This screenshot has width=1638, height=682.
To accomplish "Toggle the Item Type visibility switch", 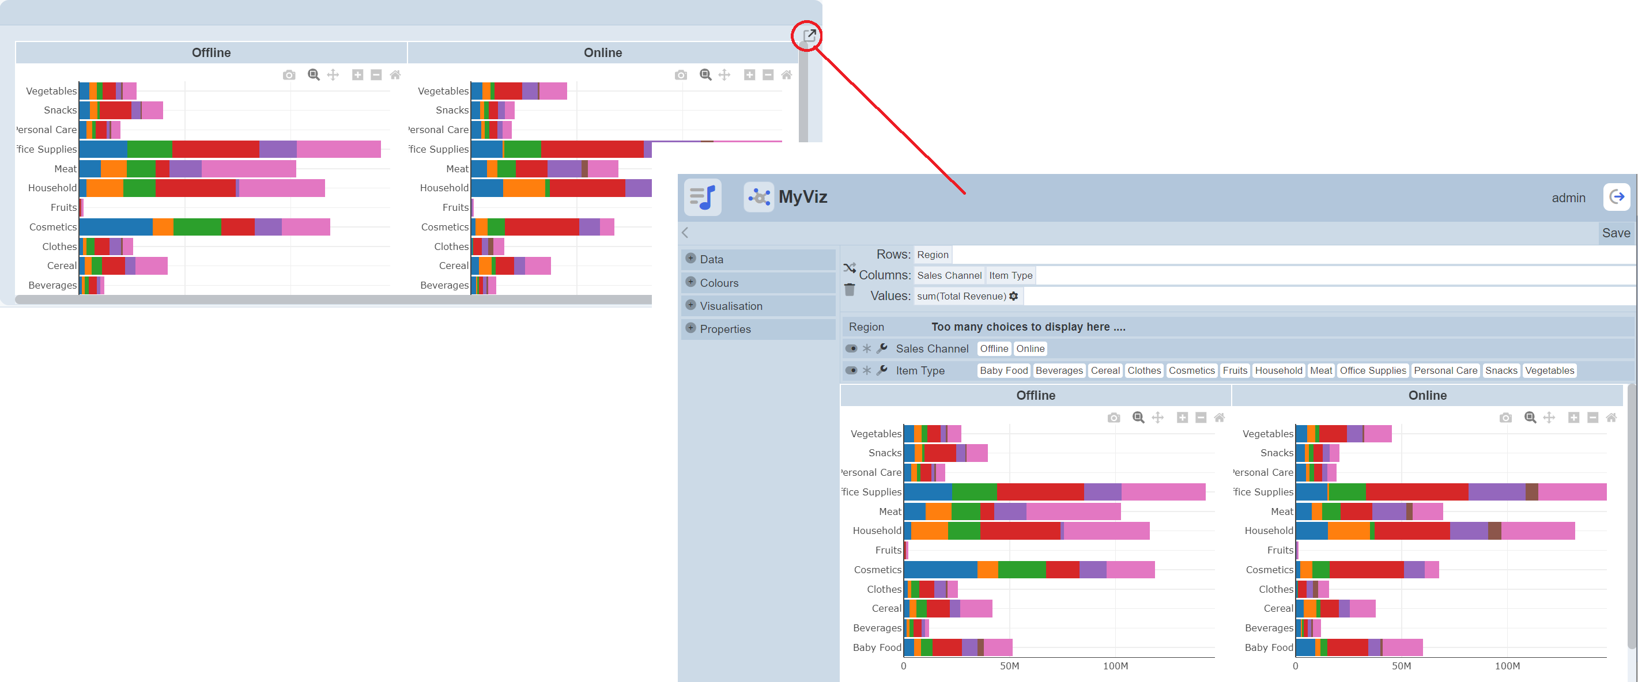I will (x=851, y=370).
